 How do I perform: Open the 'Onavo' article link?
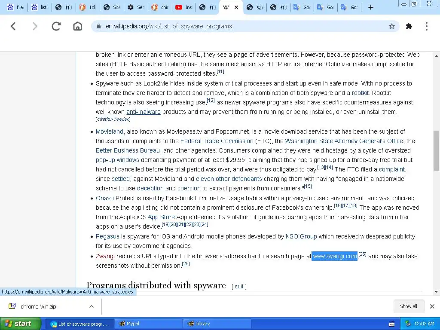[x=105, y=198]
